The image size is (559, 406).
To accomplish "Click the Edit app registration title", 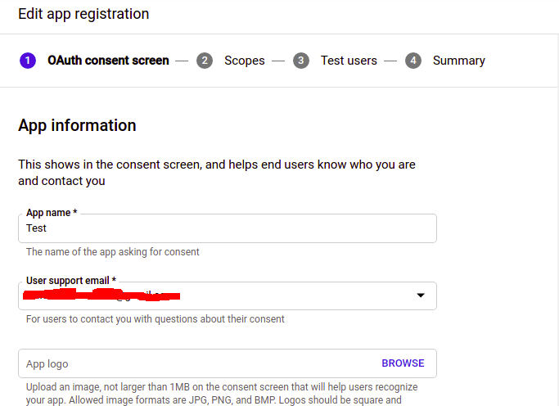I will click(x=83, y=14).
